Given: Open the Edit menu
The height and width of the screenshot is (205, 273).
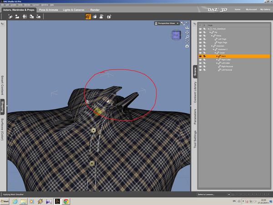Looking at the screenshot, I should 7,5.
